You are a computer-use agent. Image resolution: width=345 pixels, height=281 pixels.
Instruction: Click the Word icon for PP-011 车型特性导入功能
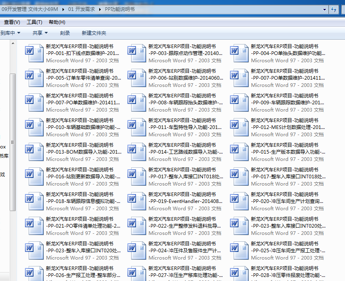click(x=137, y=127)
